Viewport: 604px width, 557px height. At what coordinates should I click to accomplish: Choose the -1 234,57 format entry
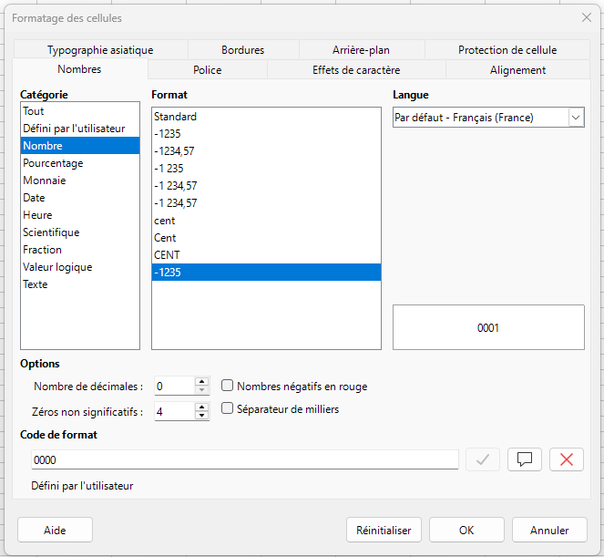(176, 186)
